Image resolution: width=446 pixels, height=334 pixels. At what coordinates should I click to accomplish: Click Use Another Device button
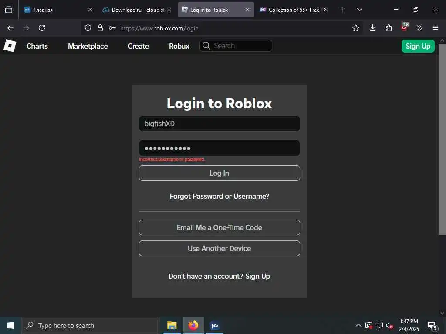(220, 248)
